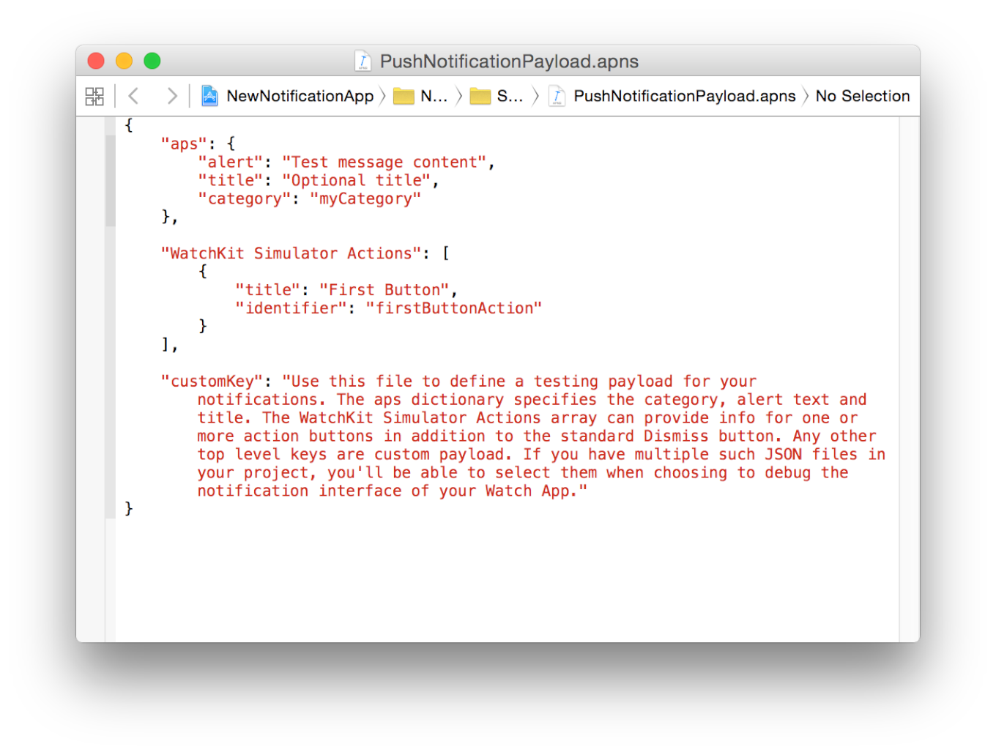This screenshot has width=996, height=755.
Task: Click the final closing brace line
Action: coord(129,508)
